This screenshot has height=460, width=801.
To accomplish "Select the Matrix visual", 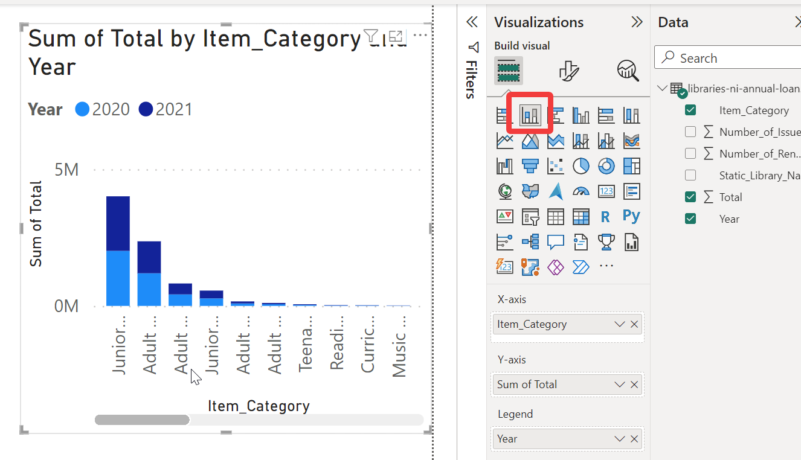I will coord(581,216).
